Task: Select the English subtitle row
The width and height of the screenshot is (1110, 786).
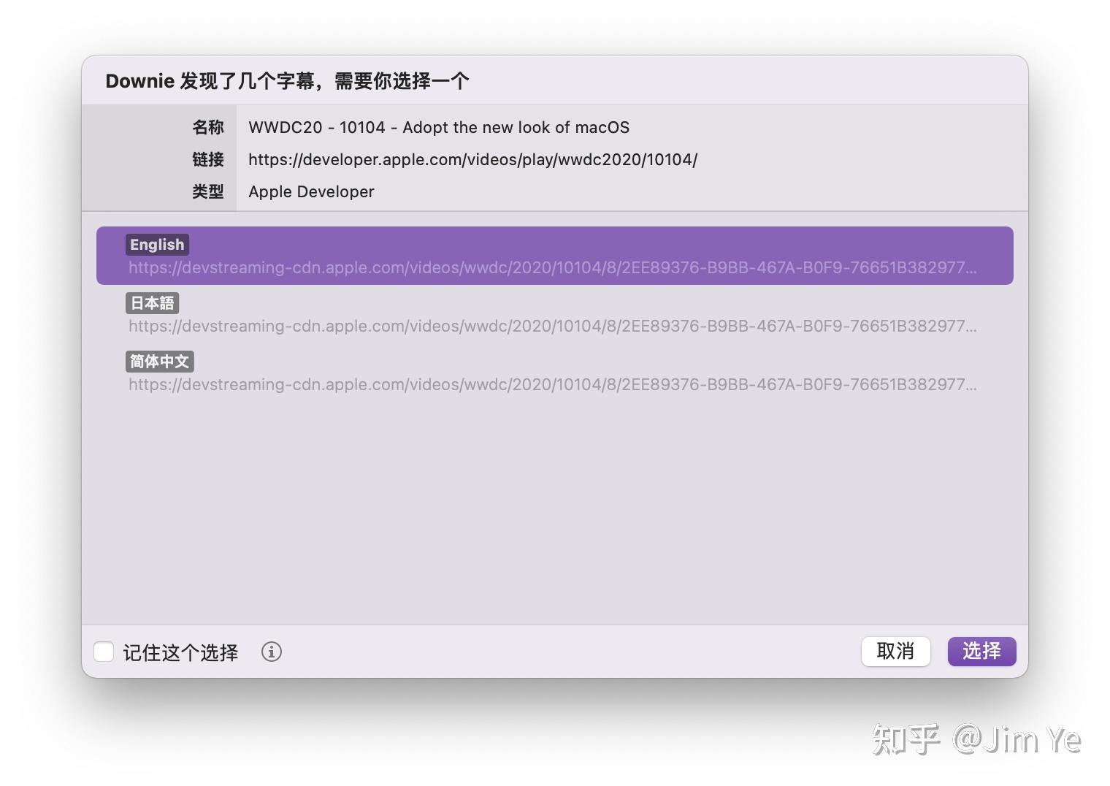Action: (555, 256)
